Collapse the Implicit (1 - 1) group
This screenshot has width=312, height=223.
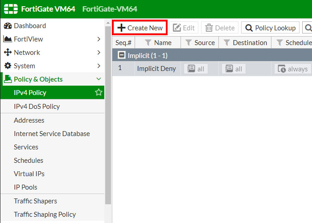tap(121, 55)
